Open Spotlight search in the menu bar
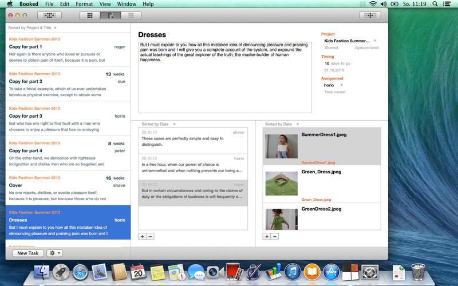This screenshot has width=458, height=286. 435,4
